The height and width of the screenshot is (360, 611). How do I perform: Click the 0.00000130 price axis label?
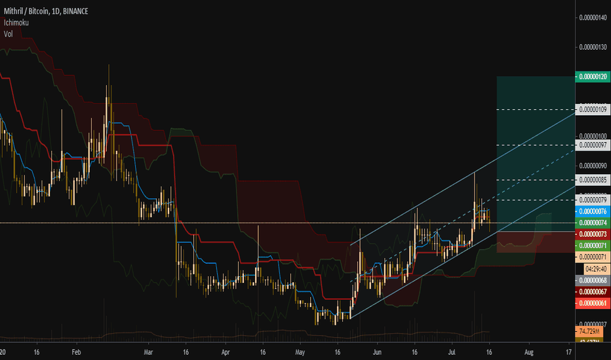pos(593,47)
